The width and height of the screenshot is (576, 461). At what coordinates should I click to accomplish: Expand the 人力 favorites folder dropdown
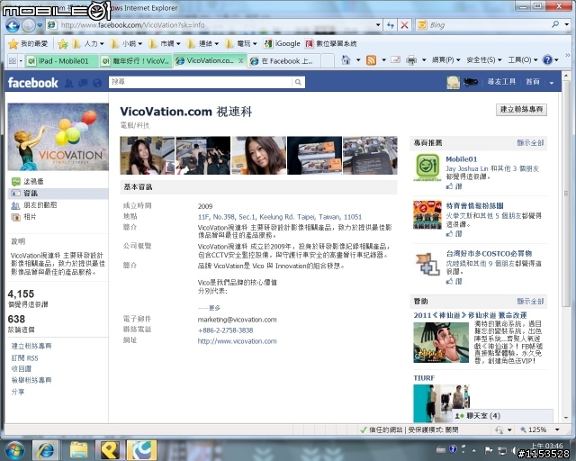(102, 44)
